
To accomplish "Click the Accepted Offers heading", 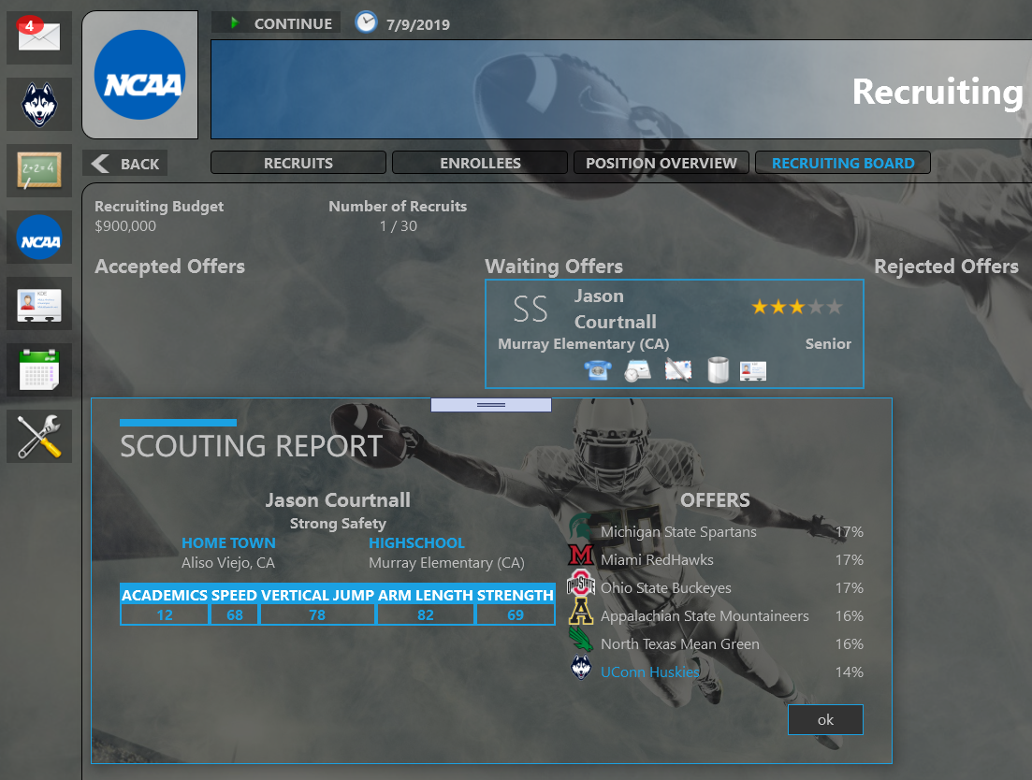I will [169, 266].
